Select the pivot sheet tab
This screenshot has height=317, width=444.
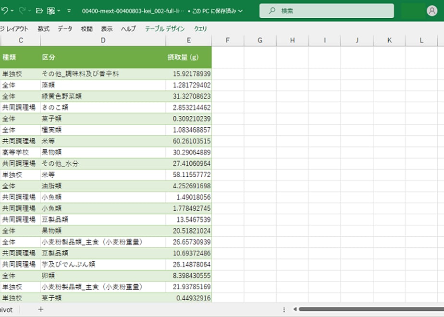(6, 310)
